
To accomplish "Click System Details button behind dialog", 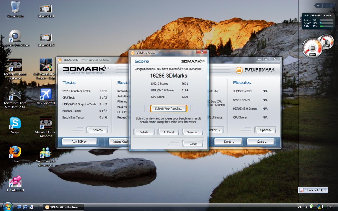I will click(216, 130).
